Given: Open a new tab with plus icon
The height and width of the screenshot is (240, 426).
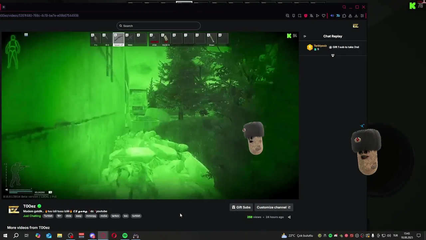Looking at the screenshot, I should click(3, 7).
